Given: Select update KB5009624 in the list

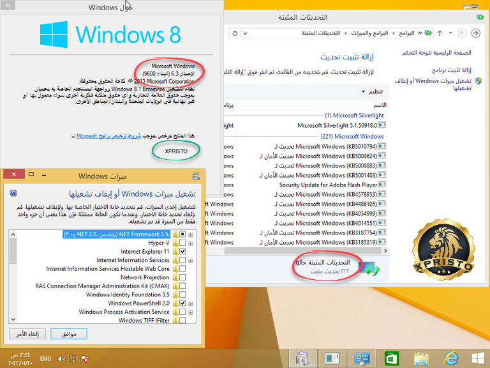Looking at the screenshot, I should coord(322,156).
